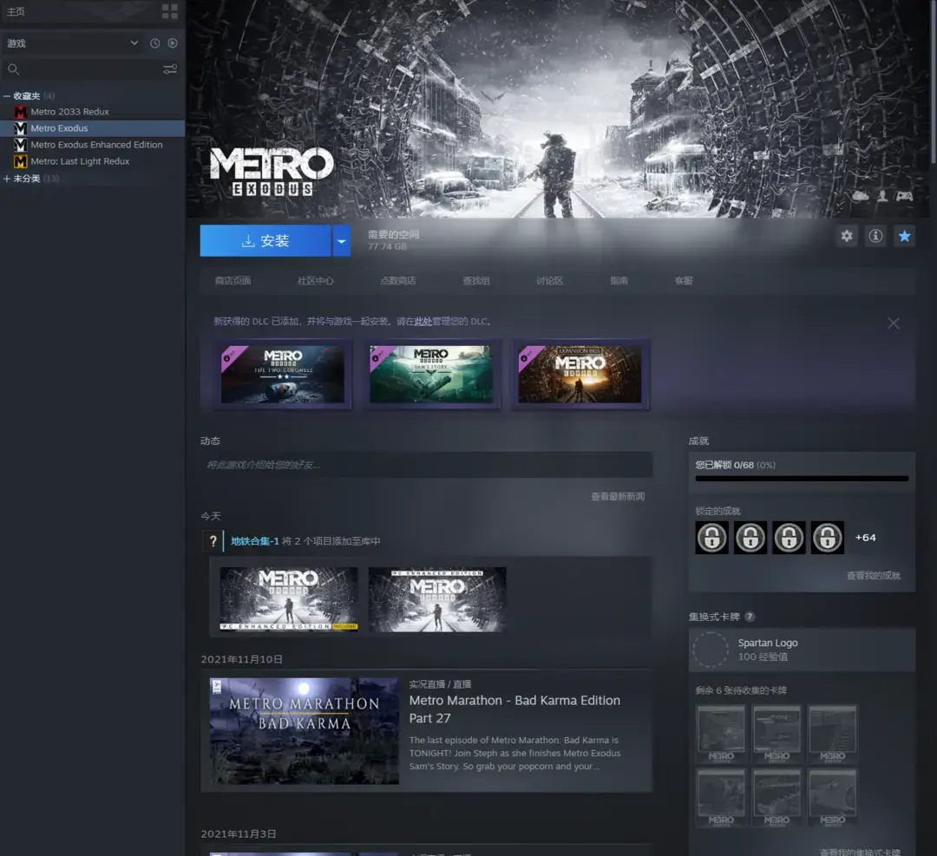Click the Metro 2033 Redux red icon
This screenshot has height=856, width=937.
(x=20, y=112)
